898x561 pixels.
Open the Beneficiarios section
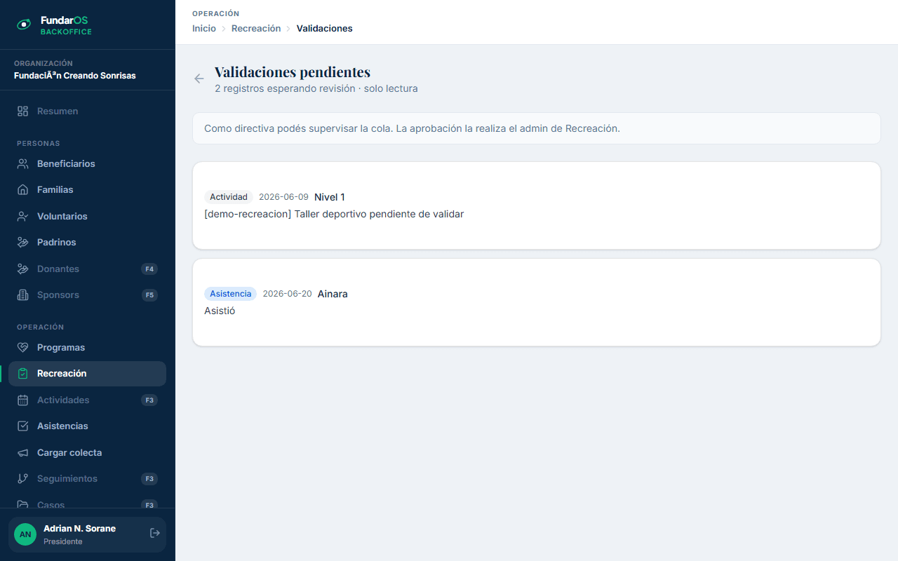tap(87, 163)
